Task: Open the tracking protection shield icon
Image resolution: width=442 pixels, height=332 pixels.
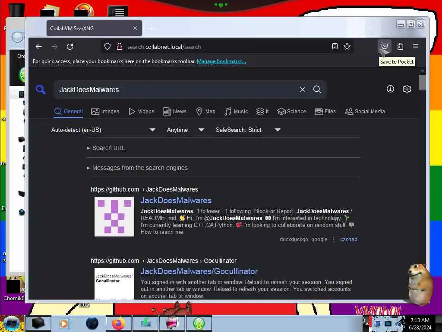Action: coord(107,47)
